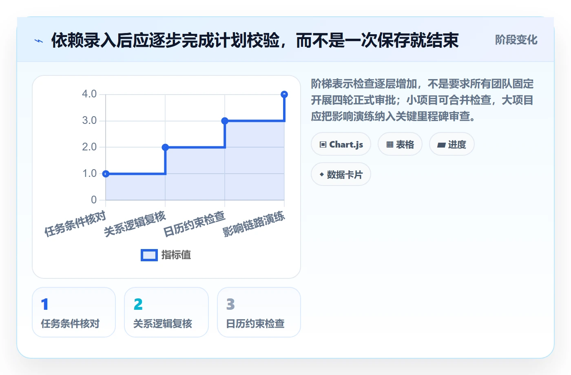Click the x-axis label 日历约束检查
571x375 pixels.
pos(194,223)
